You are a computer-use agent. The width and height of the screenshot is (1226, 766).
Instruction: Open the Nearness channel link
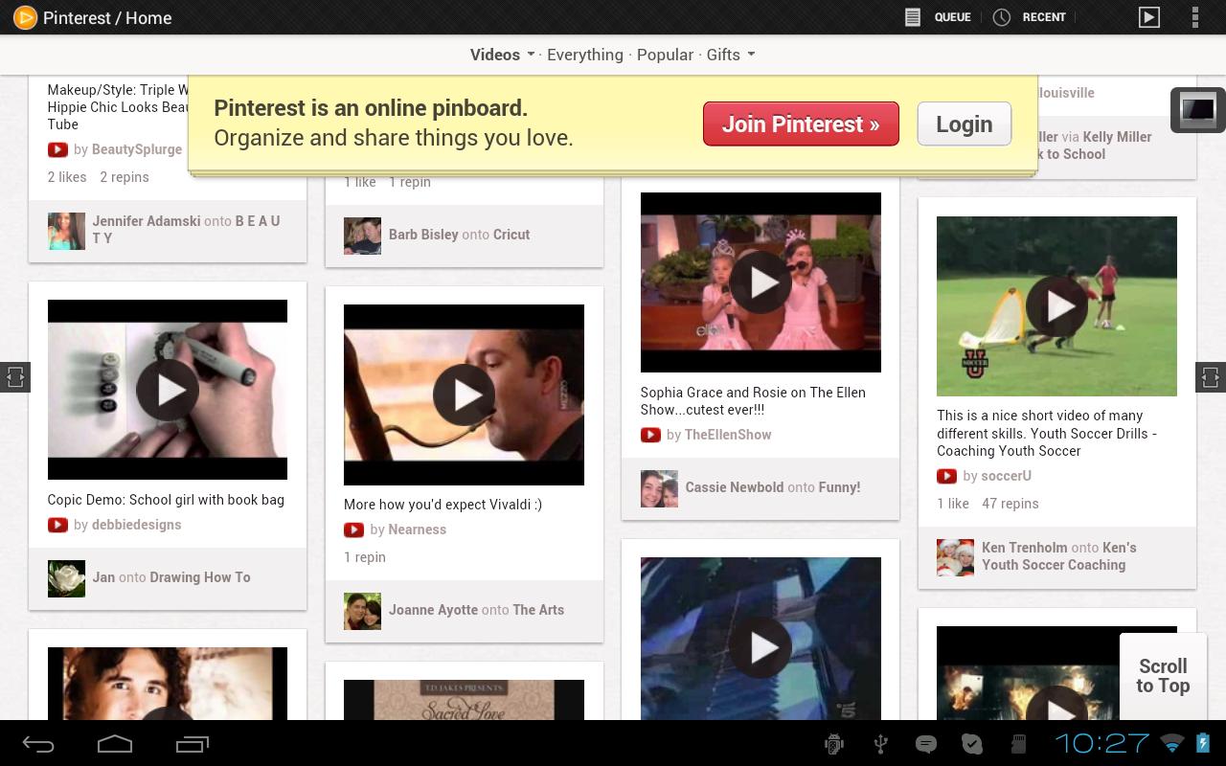(x=418, y=529)
